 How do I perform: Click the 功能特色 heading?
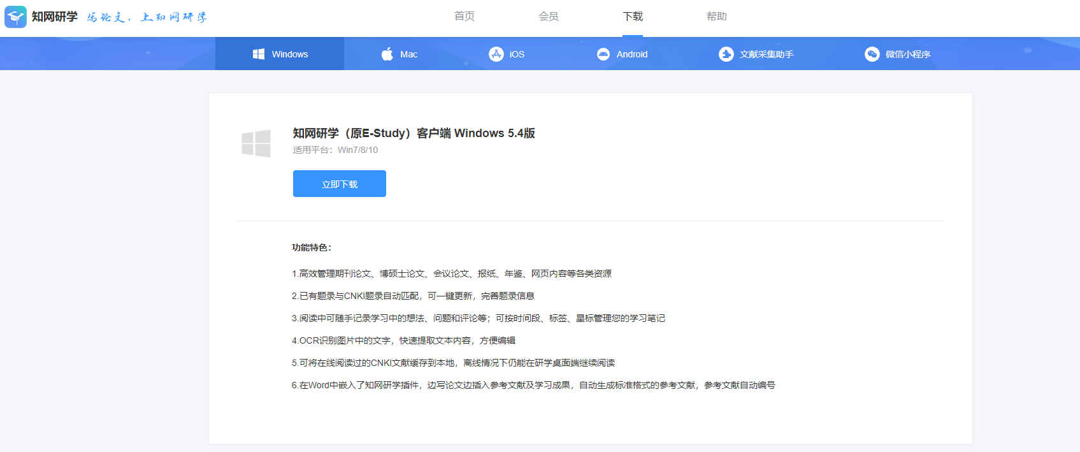click(x=312, y=247)
